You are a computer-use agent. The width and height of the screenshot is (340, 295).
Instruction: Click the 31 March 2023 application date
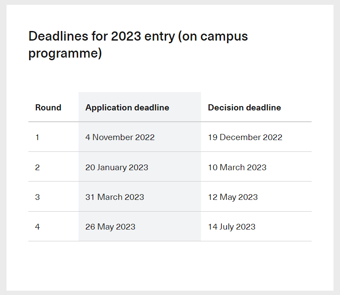[115, 197]
